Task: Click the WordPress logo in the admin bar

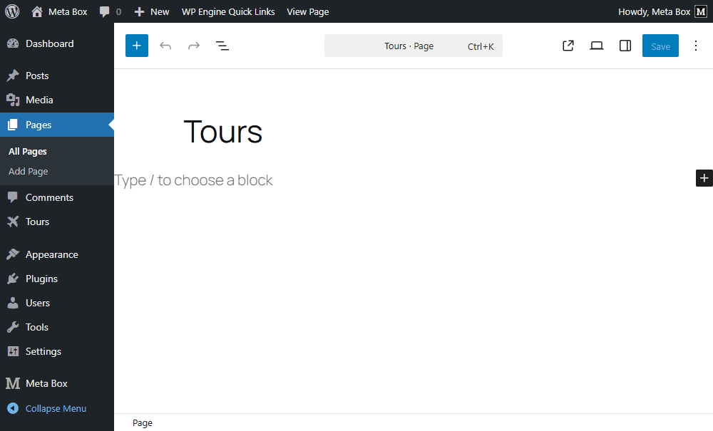Action: coord(11,11)
